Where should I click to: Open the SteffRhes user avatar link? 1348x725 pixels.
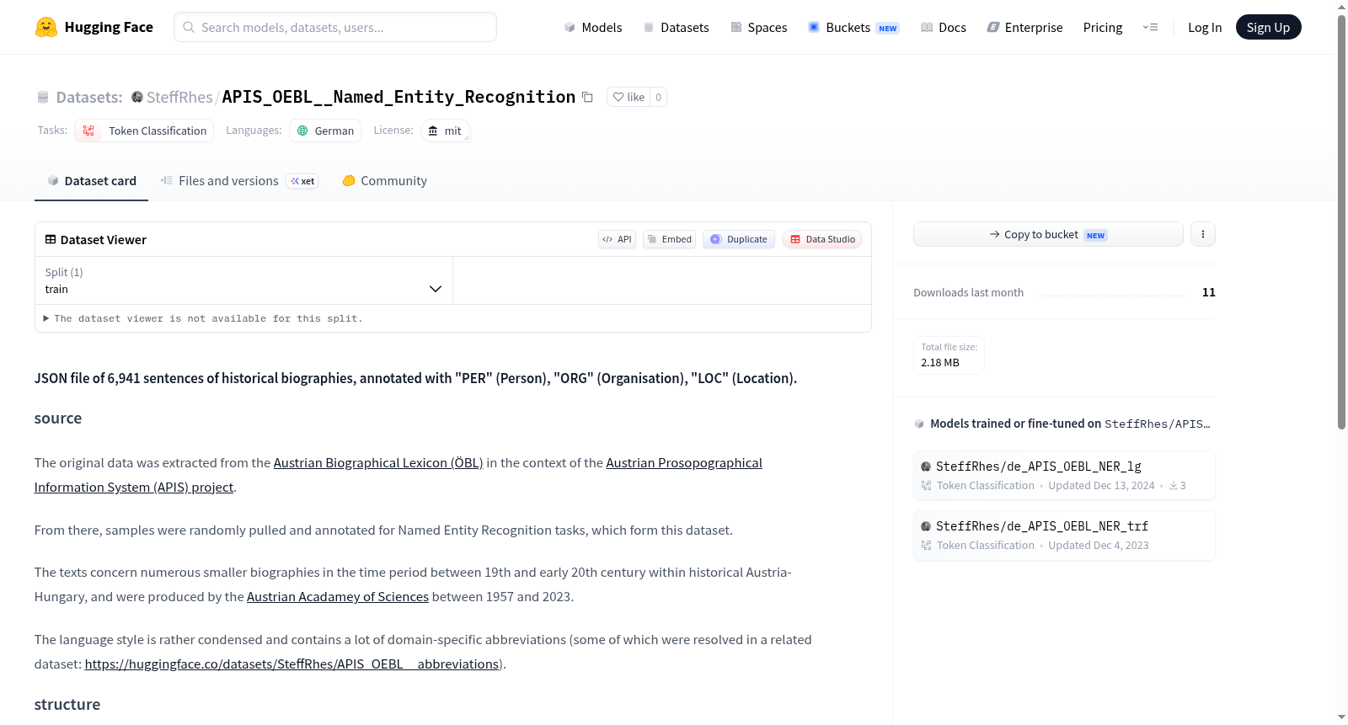pyautogui.click(x=137, y=97)
